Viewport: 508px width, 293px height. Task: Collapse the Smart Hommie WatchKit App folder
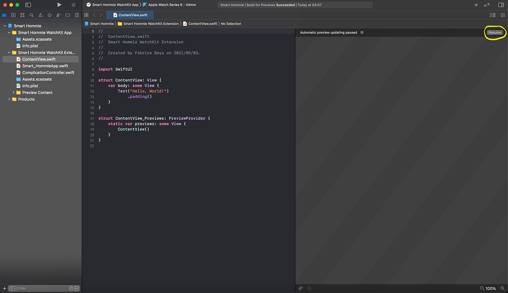pyautogui.click(x=8, y=32)
